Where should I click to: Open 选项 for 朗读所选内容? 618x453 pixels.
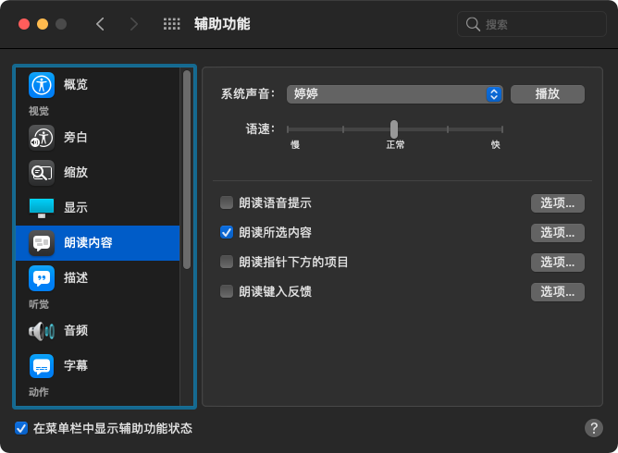pos(557,233)
